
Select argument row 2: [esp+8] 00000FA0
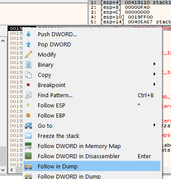point(130,7)
